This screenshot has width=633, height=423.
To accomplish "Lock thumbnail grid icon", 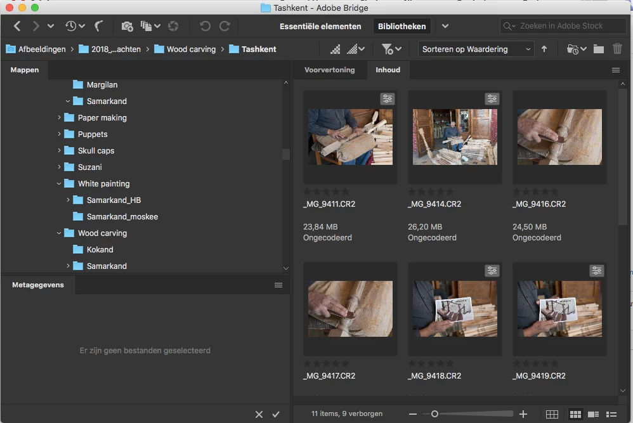I will [x=552, y=414].
